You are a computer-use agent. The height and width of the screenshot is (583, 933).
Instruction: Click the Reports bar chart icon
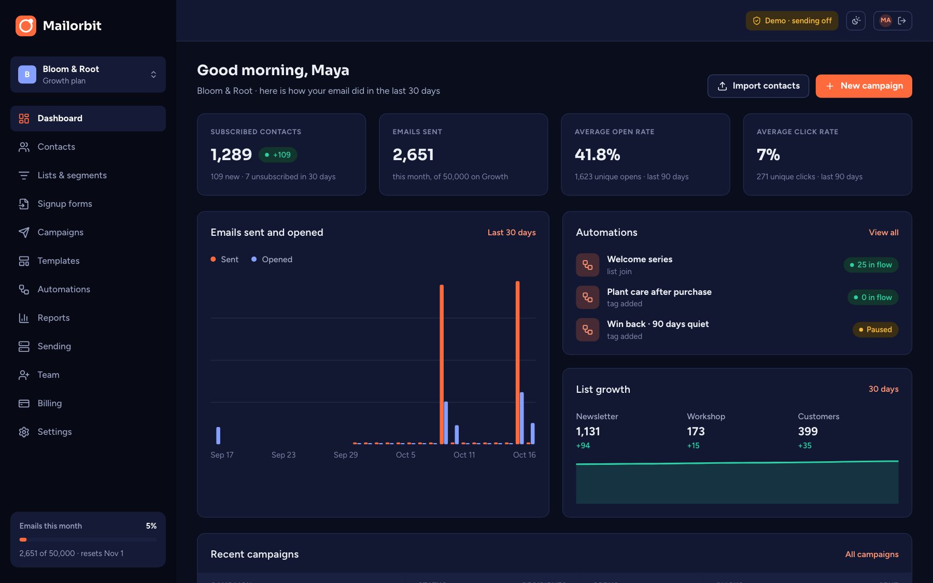(x=24, y=318)
